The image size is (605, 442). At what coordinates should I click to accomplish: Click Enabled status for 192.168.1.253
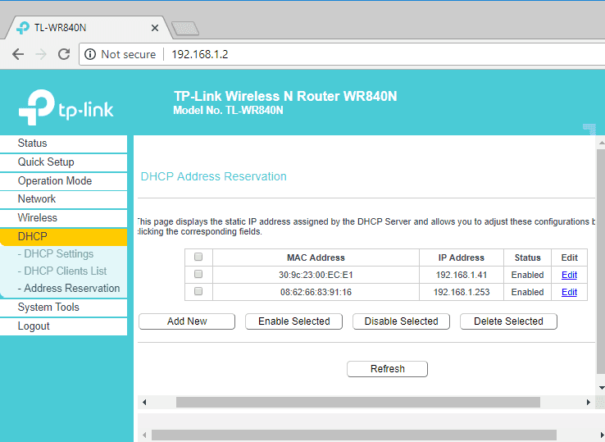coord(527,292)
